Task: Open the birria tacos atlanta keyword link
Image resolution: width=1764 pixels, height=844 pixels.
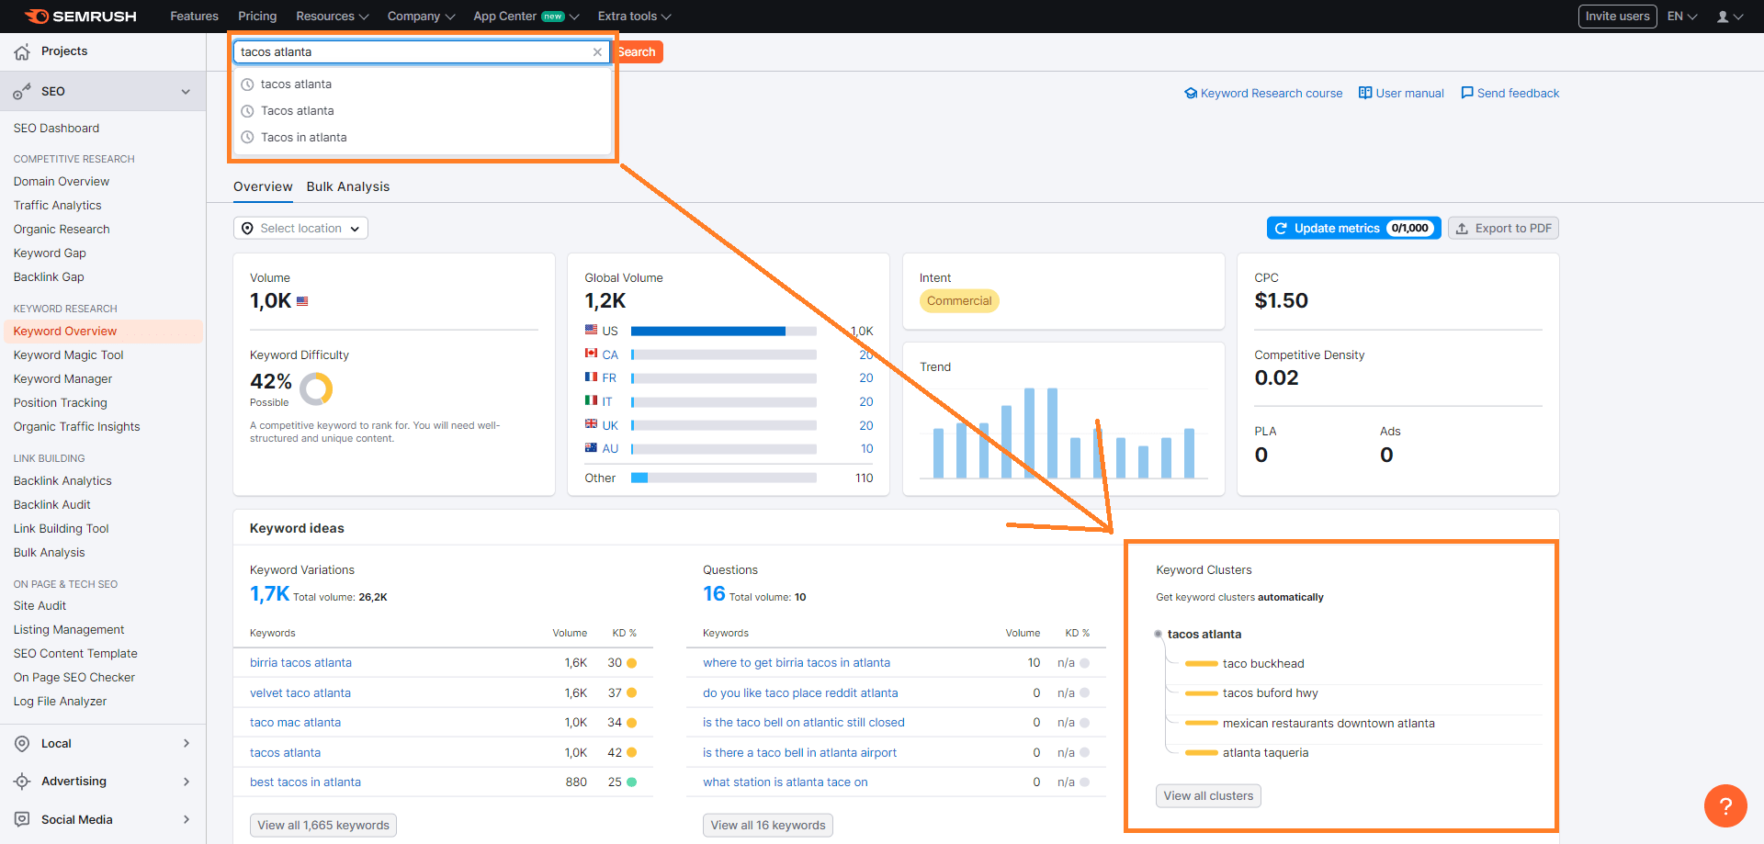Action: click(x=300, y=663)
